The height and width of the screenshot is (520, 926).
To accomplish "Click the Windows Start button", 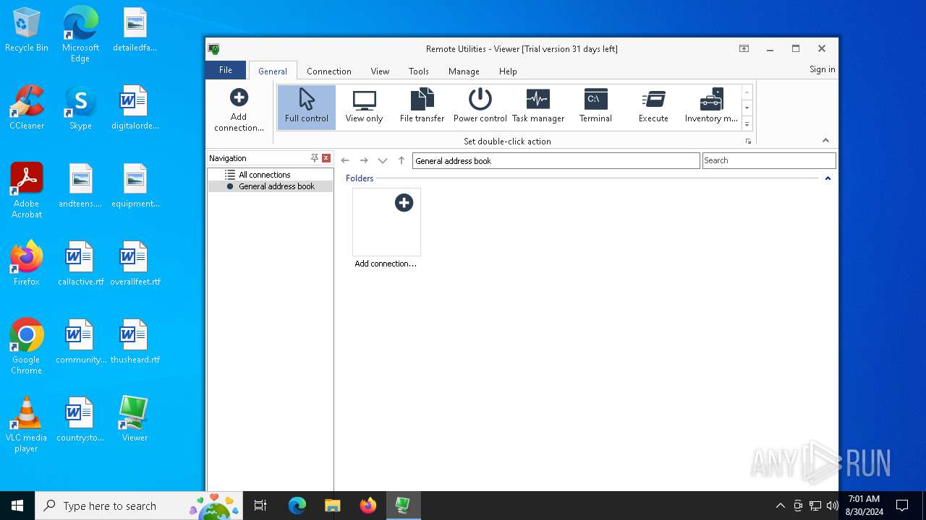I will coord(17,506).
